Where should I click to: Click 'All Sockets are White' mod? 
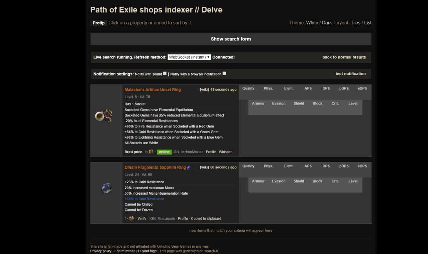(x=141, y=143)
